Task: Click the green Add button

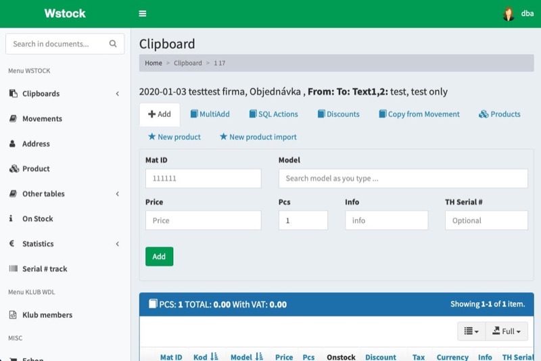Action: 159,256
